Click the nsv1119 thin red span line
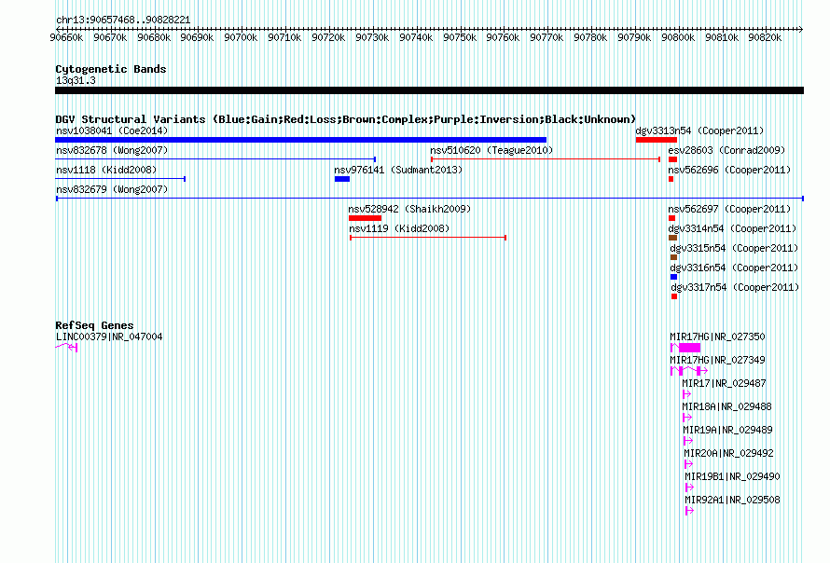 [428, 238]
